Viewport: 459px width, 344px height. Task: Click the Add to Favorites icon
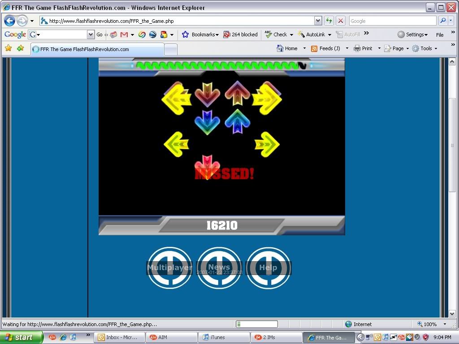20,48
